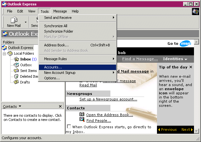
Task: Click the Outlook Express root folder icon
Action: coord(4,48)
